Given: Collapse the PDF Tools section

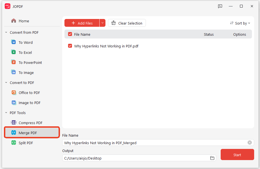Looking at the screenshot, I should coord(6,113).
